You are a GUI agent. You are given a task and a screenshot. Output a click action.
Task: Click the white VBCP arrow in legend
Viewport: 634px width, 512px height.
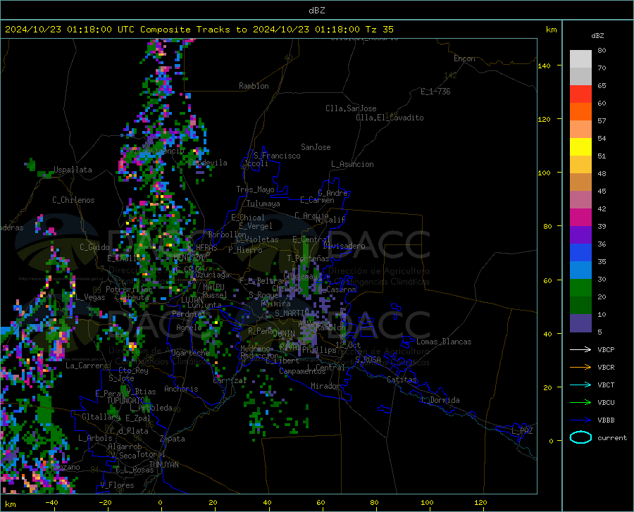pyautogui.click(x=580, y=349)
